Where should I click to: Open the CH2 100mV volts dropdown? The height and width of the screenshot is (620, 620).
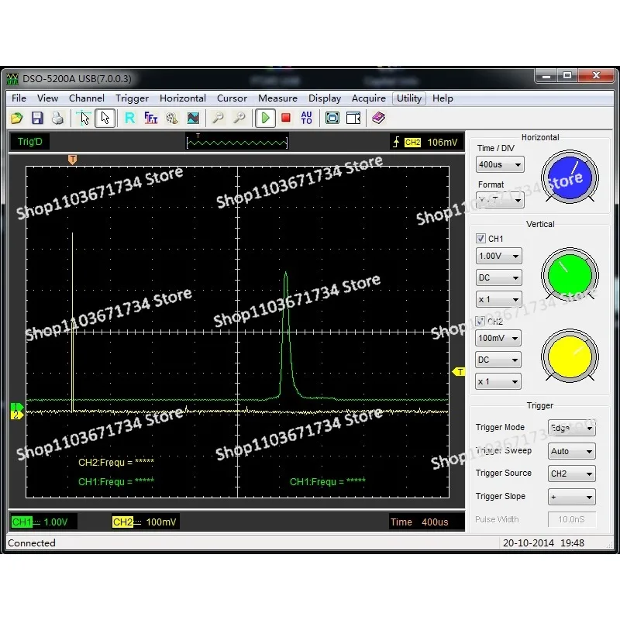(x=498, y=338)
